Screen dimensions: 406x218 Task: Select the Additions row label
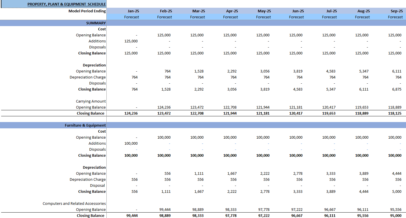point(97,41)
